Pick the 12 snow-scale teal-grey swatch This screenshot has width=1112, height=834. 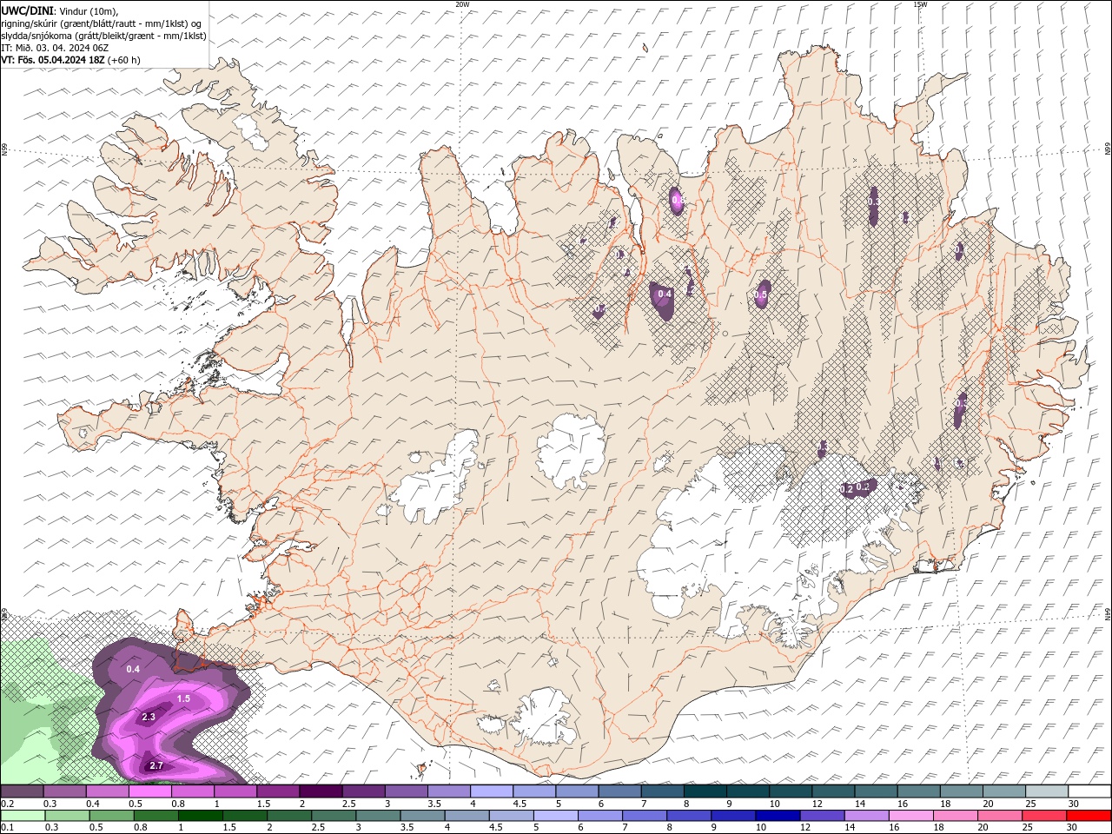(x=832, y=792)
